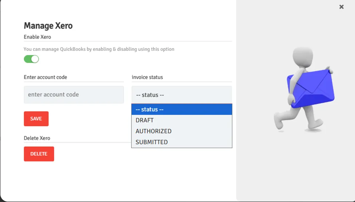
Task: Click the Delete Xero section label
Action: tap(37, 138)
